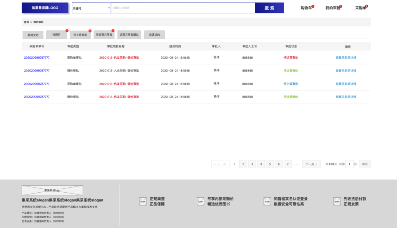The width and height of the screenshot is (397, 228).
Task: Open 采购单 in the top right
Action: tap(361, 8)
